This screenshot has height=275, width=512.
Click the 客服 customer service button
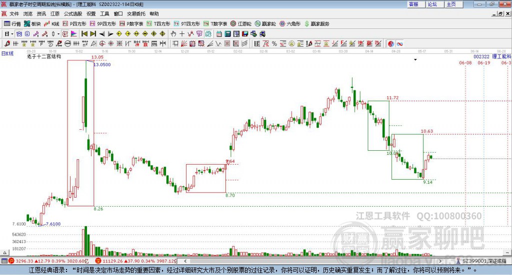(x=416, y=4)
